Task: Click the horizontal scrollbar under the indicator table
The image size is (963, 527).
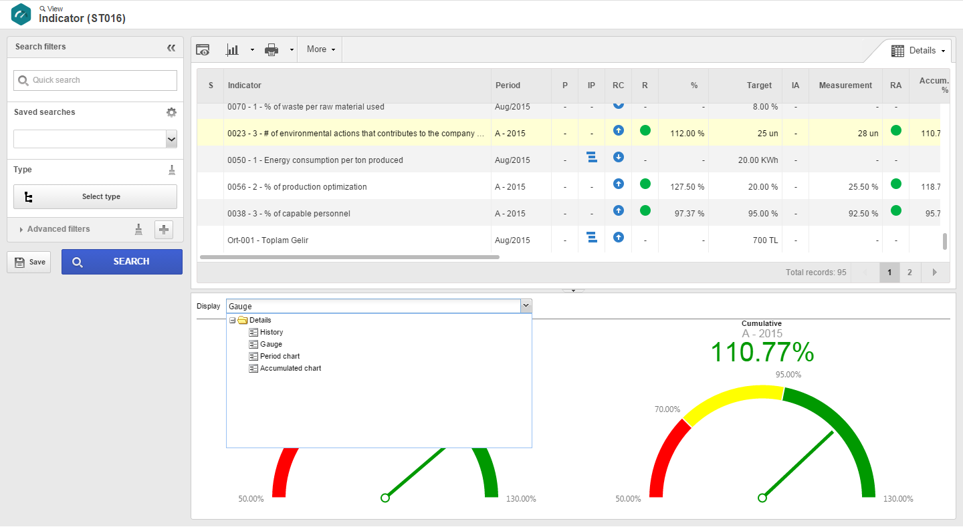Action: pos(349,256)
